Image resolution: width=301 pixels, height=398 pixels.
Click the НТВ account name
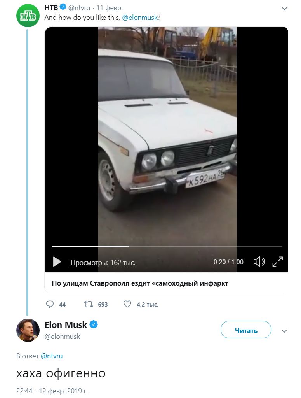tap(51, 8)
